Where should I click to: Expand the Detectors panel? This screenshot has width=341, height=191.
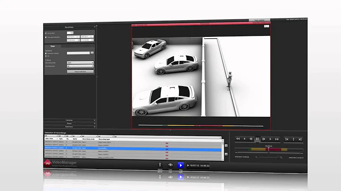[x=70, y=127]
